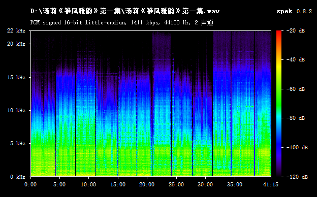Click the -120 dB scale label
Image resolution: width=317 pixels, height=197 pixels.
point(297,177)
